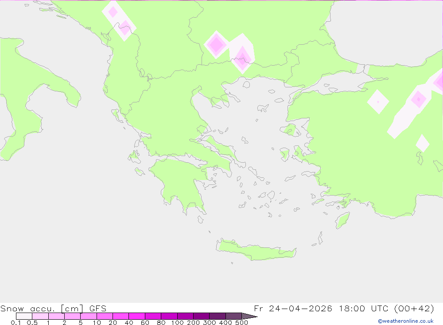
Task: Click the '200' legend value label
Action: coord(194,322)
